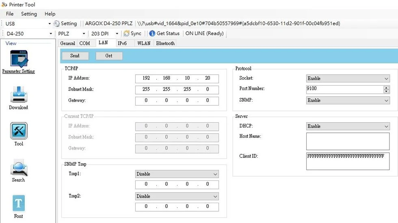Click the Trap1 IP address first octet
Image resolution: width=398 pixels, height=223 pixels.
pos(146,184)
